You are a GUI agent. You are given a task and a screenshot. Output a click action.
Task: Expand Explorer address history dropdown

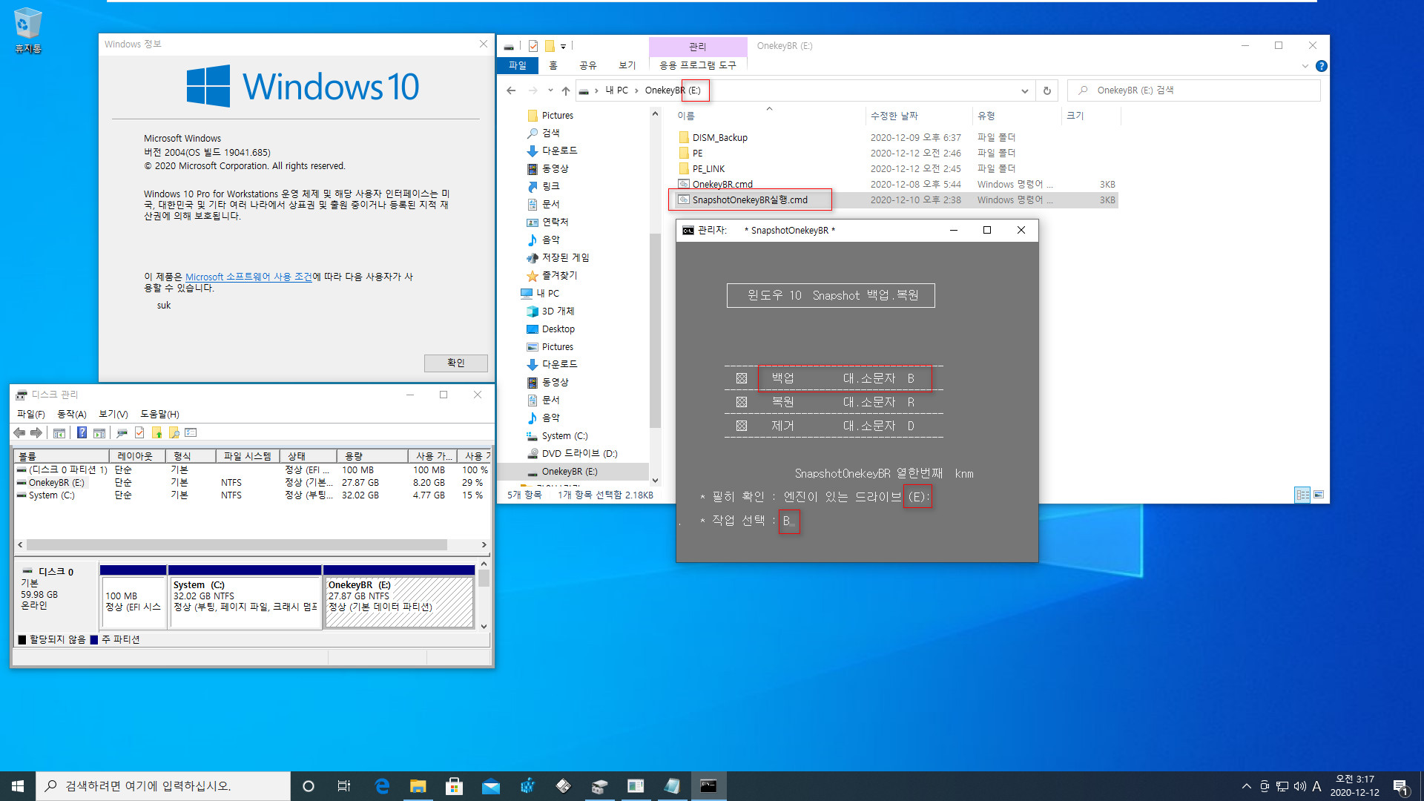[1024, 90]
